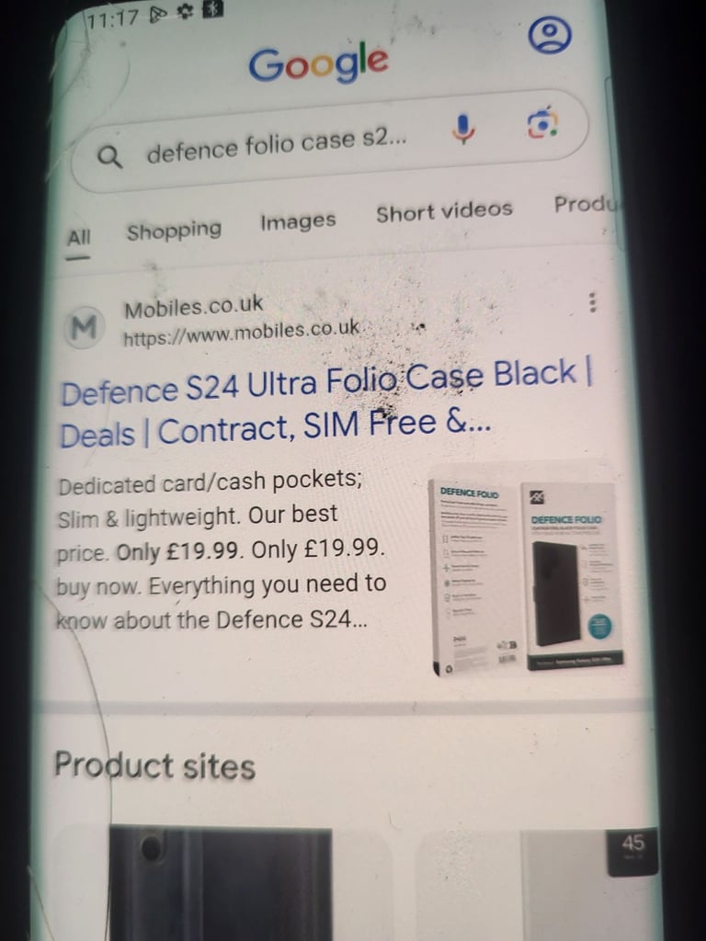This screenshot has width=706, height=941.
Task: Tap the magnifying glass search icon
Action: pyautogui.click(x=110, y=157)
